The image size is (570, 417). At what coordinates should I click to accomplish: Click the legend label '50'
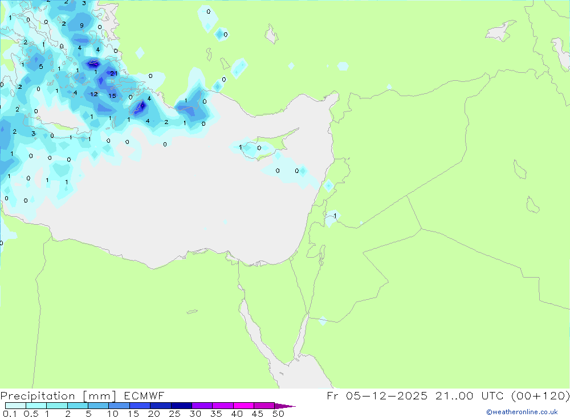[278, 414]
